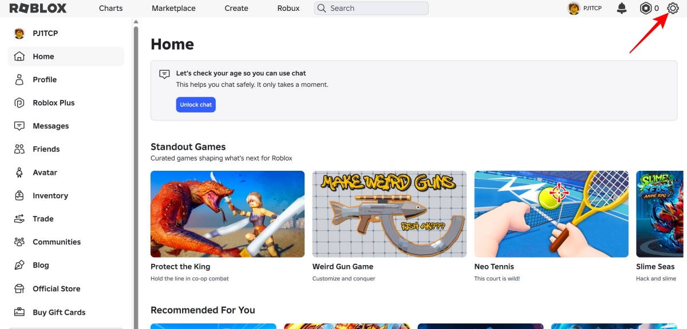Screen dimensions: 687x329
Task: Click the Weird Gun Game title
Action: [343, 267]
